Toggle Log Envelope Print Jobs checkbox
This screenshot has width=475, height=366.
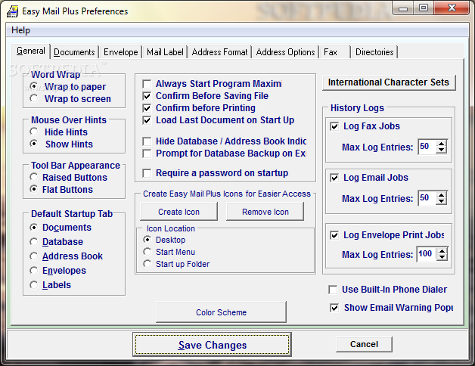tap(334, 235)
